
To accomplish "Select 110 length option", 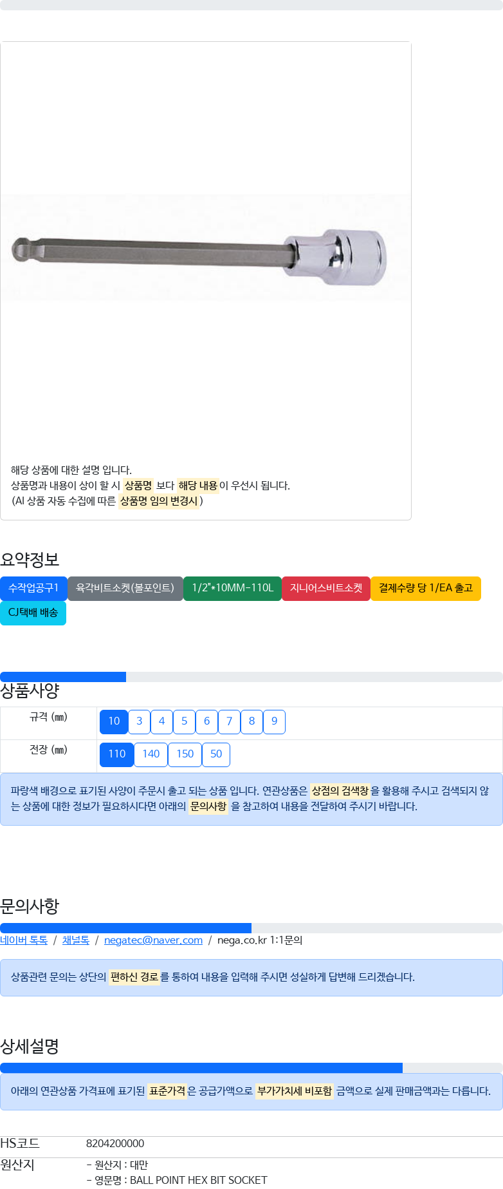I will pos(116,754).
